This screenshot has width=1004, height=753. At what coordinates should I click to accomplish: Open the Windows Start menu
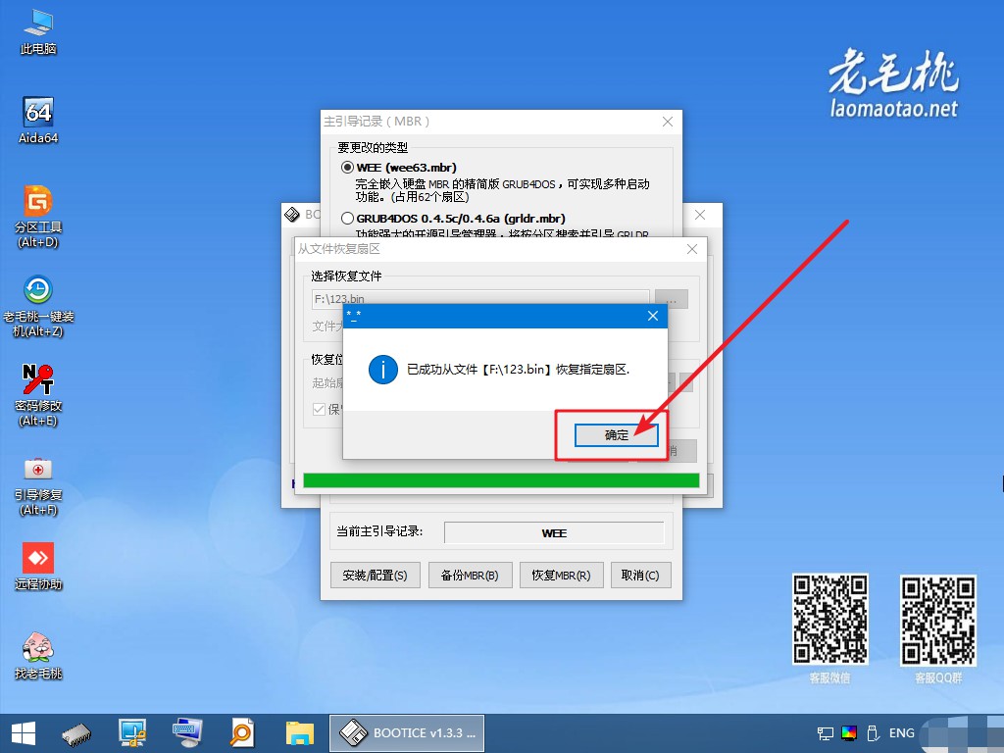24,733
